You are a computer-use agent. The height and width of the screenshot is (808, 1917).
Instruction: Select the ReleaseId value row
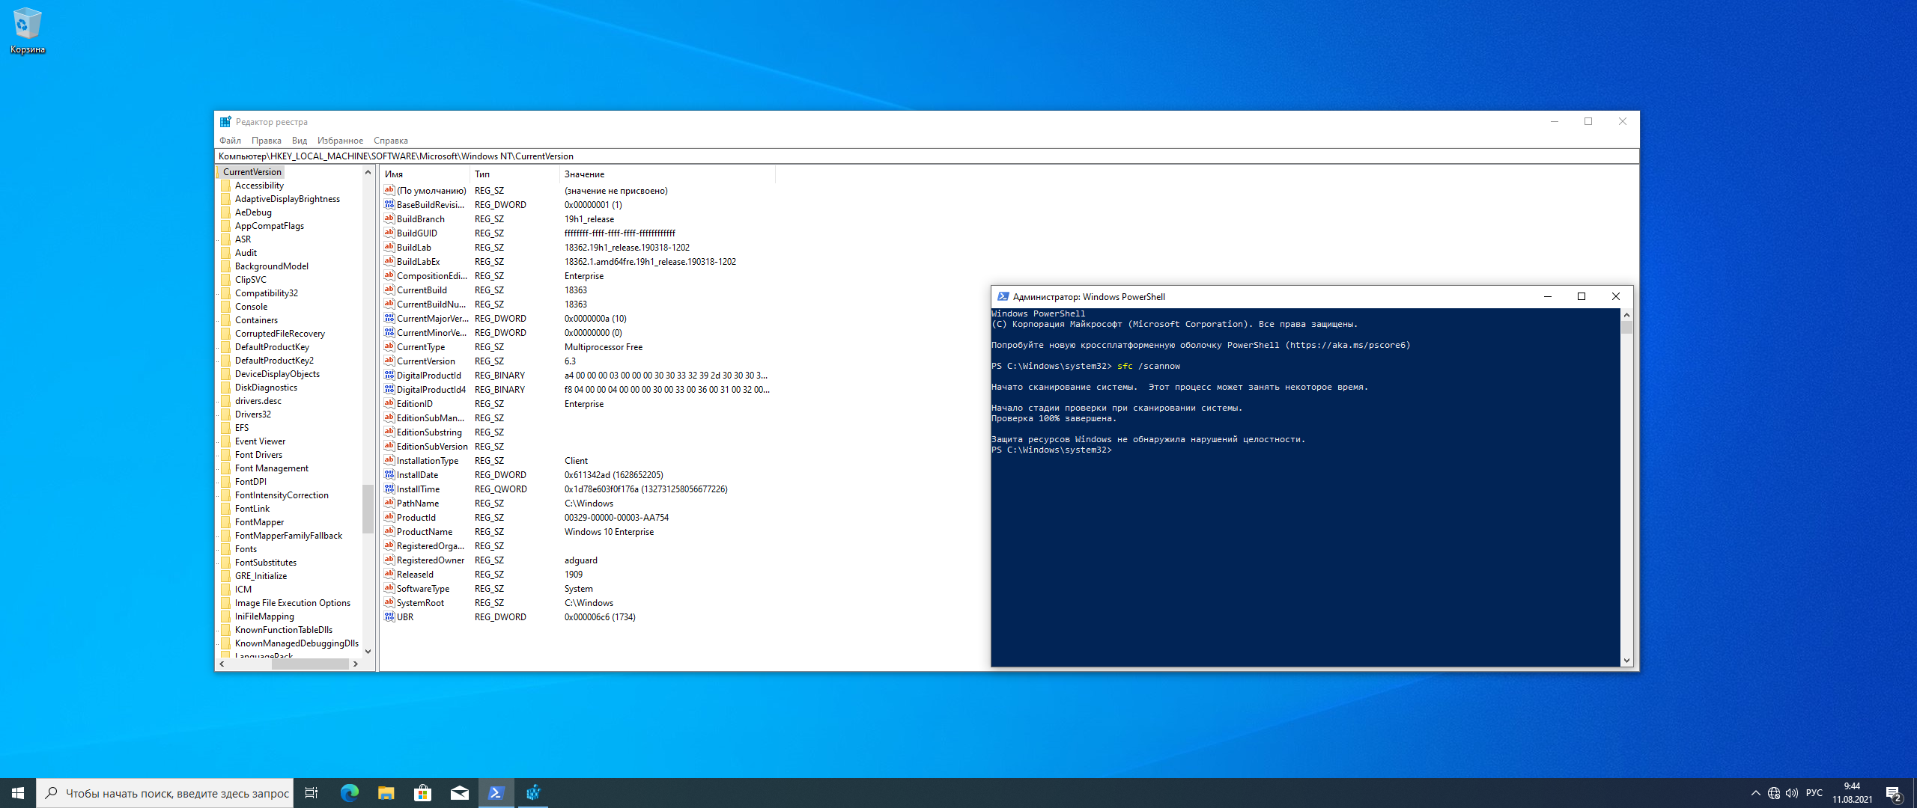[577, 575]
